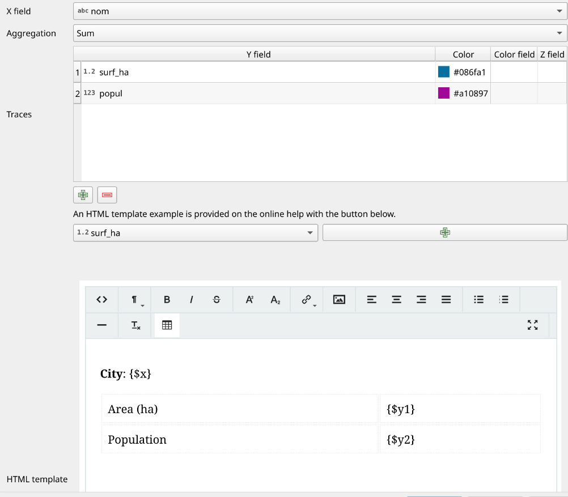Toggle HTML code view in editor
Viewport: 568px width, 497px height.
point(102,300)
